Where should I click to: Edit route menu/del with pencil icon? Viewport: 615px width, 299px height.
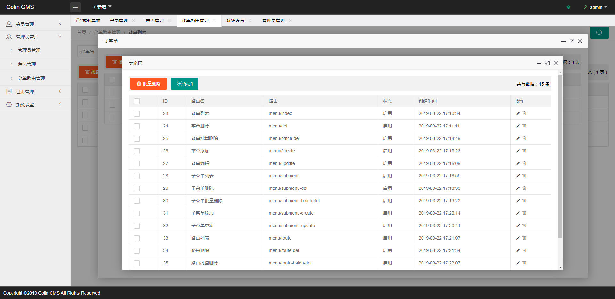(x=518, y=126)
